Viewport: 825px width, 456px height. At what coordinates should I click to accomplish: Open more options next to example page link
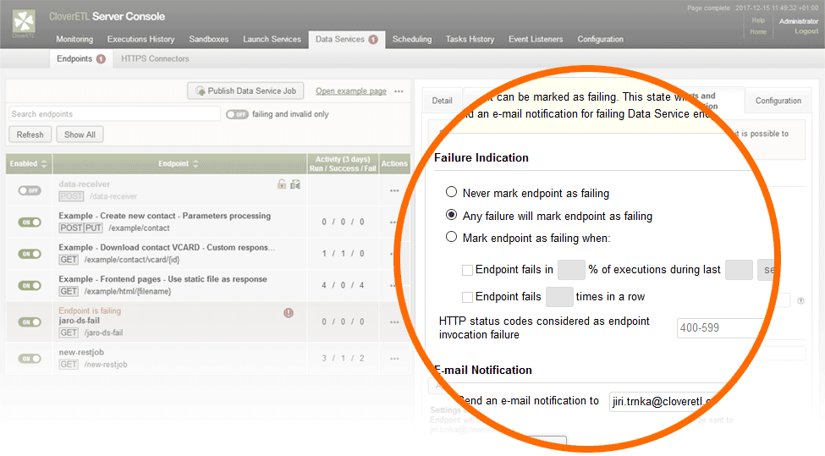point(399,91)
